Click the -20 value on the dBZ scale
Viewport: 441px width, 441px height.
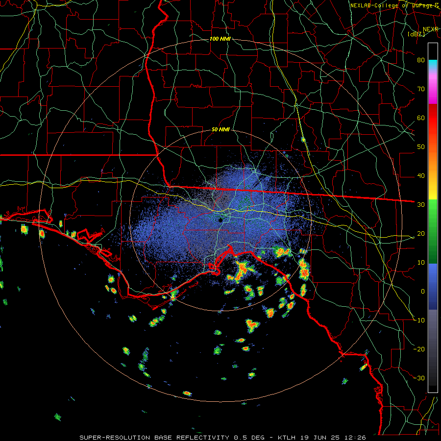[x=419, y=349]
